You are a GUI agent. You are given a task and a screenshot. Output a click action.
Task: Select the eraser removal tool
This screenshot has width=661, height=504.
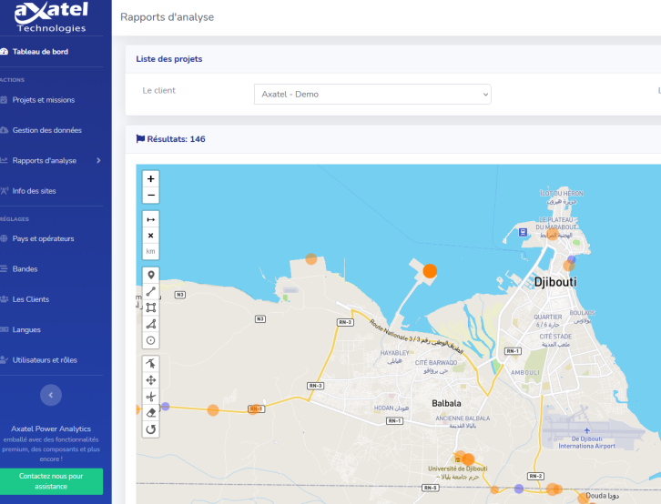click(151, 412)
